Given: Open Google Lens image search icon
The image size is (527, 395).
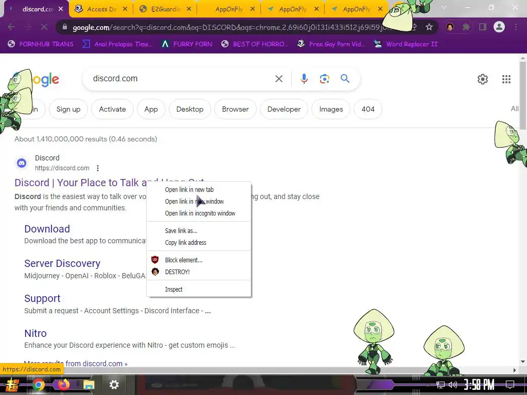Looking at the screenshot, I should [x=324, y=79].
